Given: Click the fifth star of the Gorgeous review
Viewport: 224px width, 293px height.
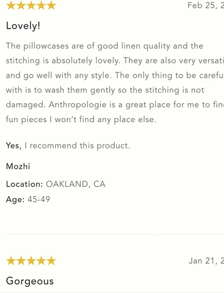Looking at the screenshot, I should click(x=51, y=261).
